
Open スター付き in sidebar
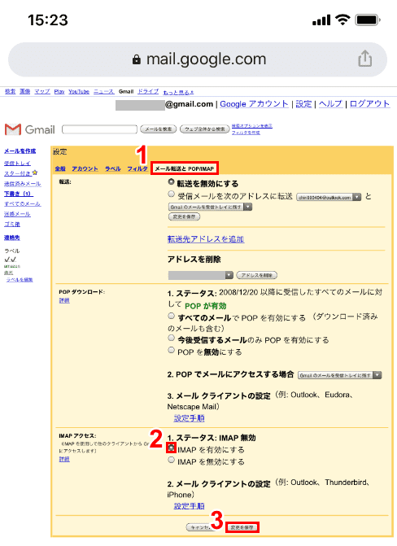click(x=17, y=173)
